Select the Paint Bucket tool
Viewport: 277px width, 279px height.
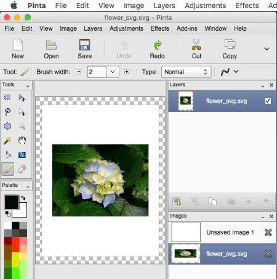click(7, 155)
